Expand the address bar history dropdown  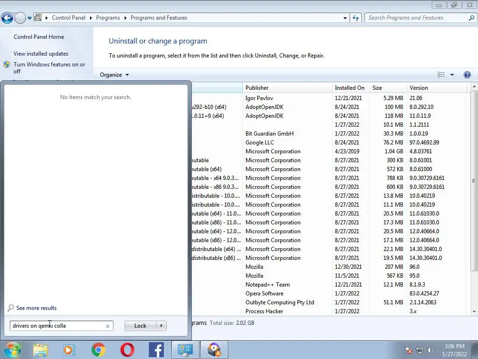345,18
